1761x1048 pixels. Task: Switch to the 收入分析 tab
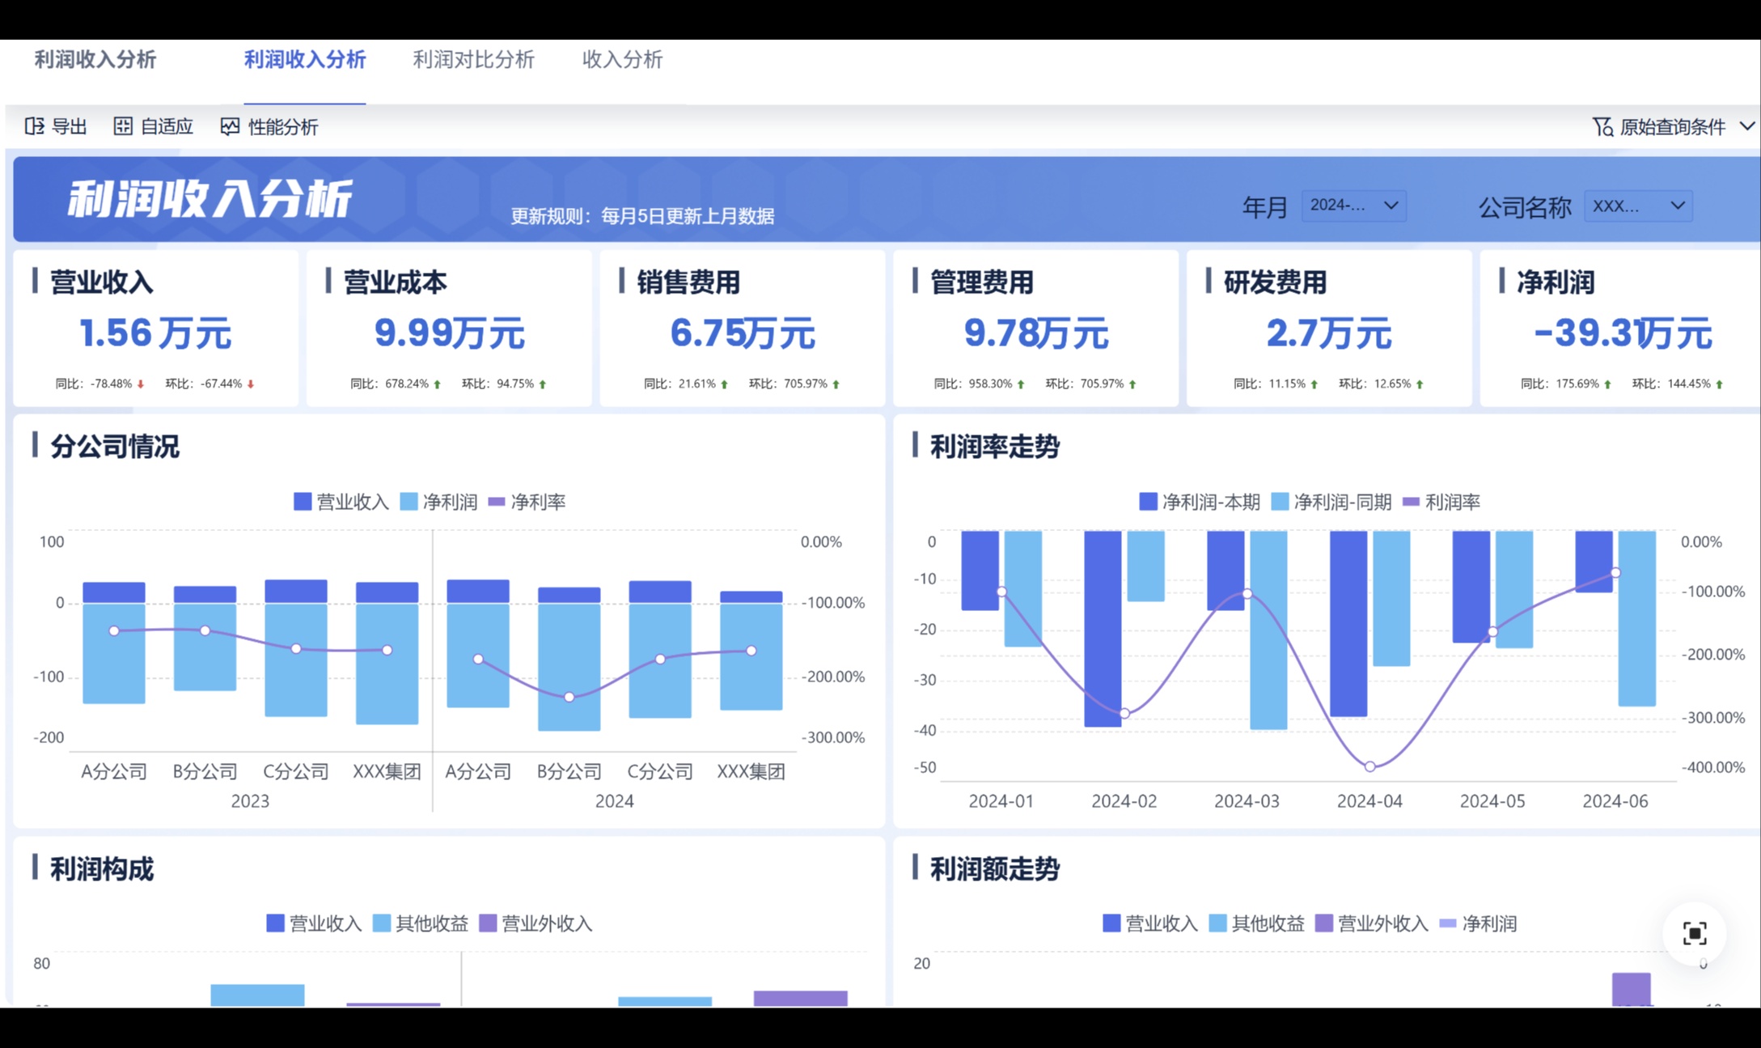pyautogui.click(x=622, y=59)
